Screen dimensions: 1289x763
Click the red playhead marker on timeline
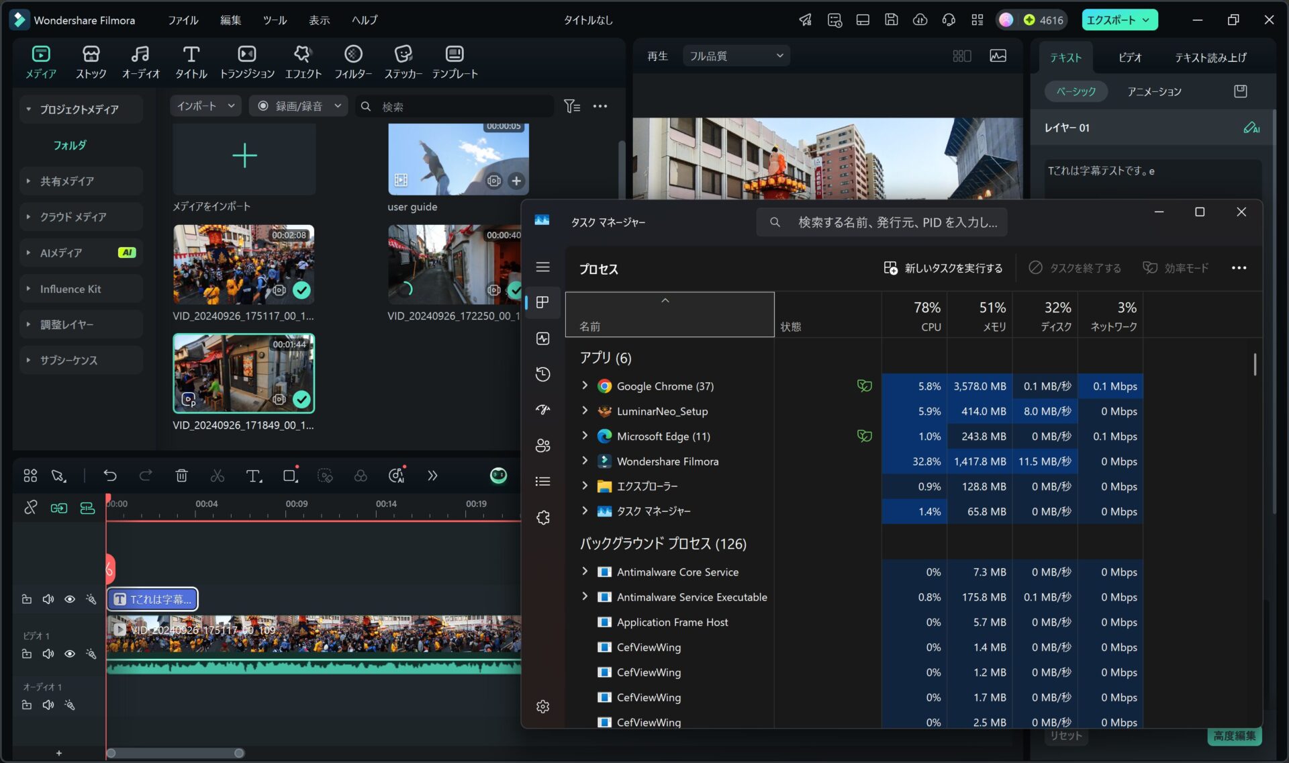coord(107,499)
